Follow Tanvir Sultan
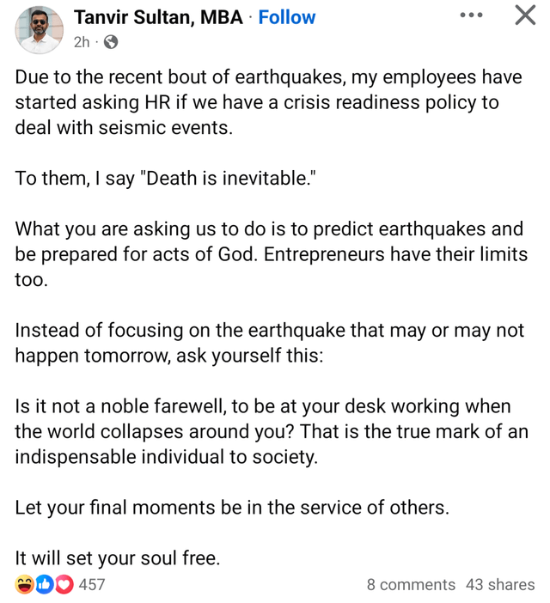This screenshot has width=550, height=603. (287, 17)
